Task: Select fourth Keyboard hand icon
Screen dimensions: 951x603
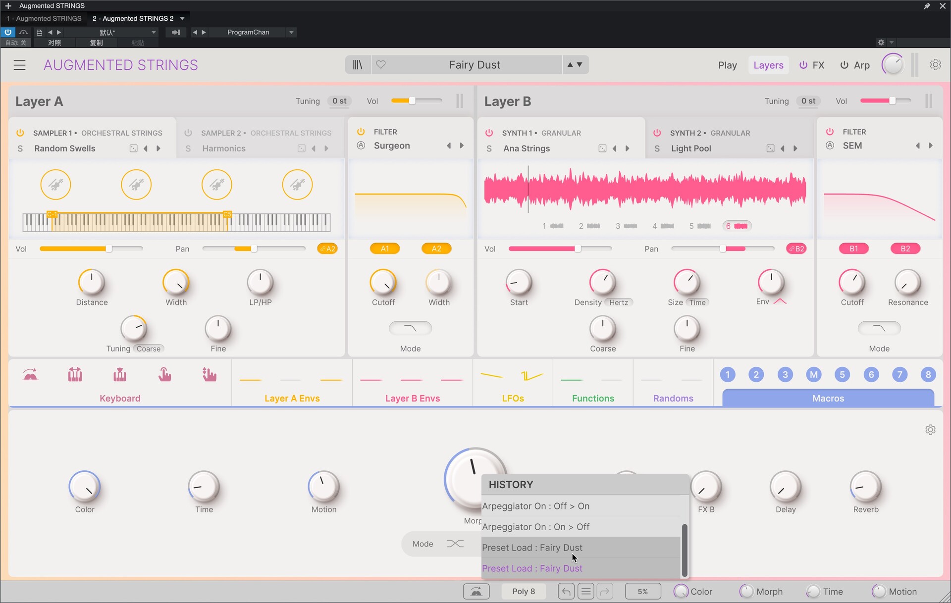Action: coord(164,375)
